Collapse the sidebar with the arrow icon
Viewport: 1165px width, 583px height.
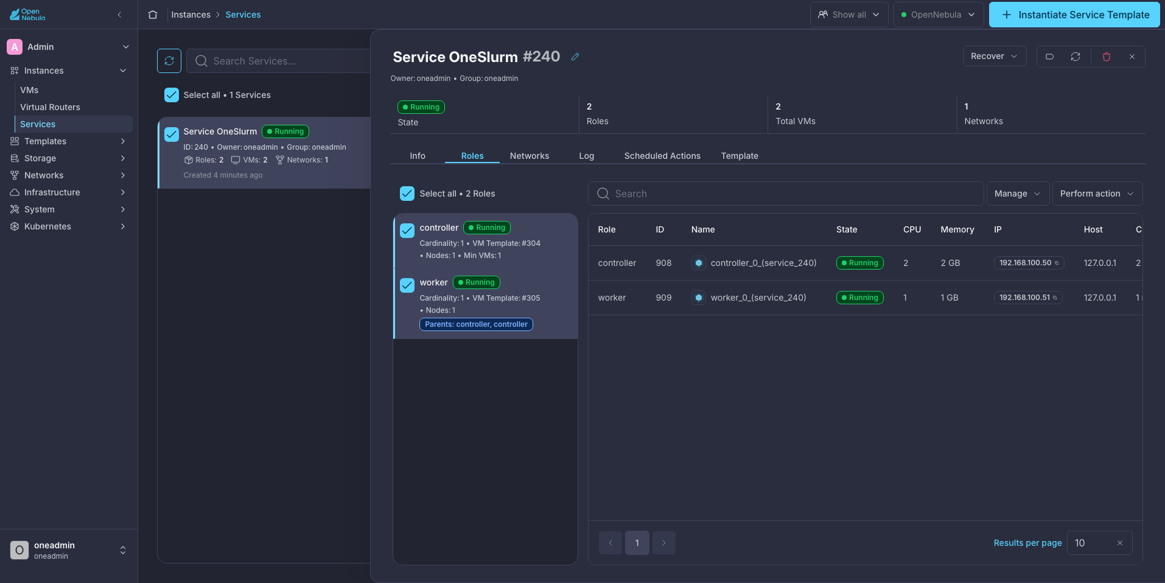119,15
